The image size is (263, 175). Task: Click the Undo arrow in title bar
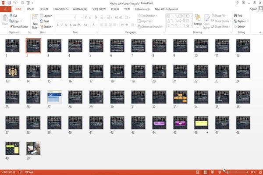click(x=15, y=3)
